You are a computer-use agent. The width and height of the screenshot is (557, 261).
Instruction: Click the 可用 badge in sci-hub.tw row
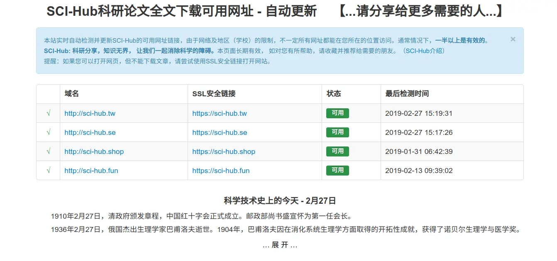click(x=337, y=113)
